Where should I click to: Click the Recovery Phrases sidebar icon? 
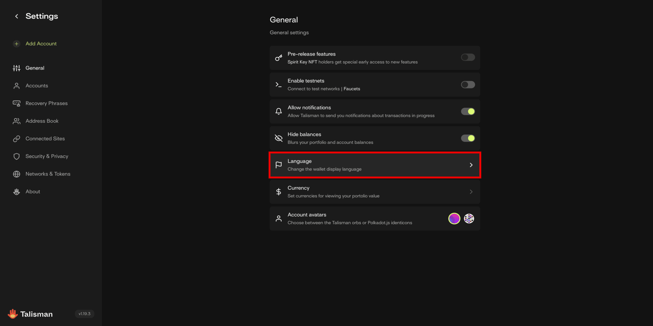click(17, 103)
